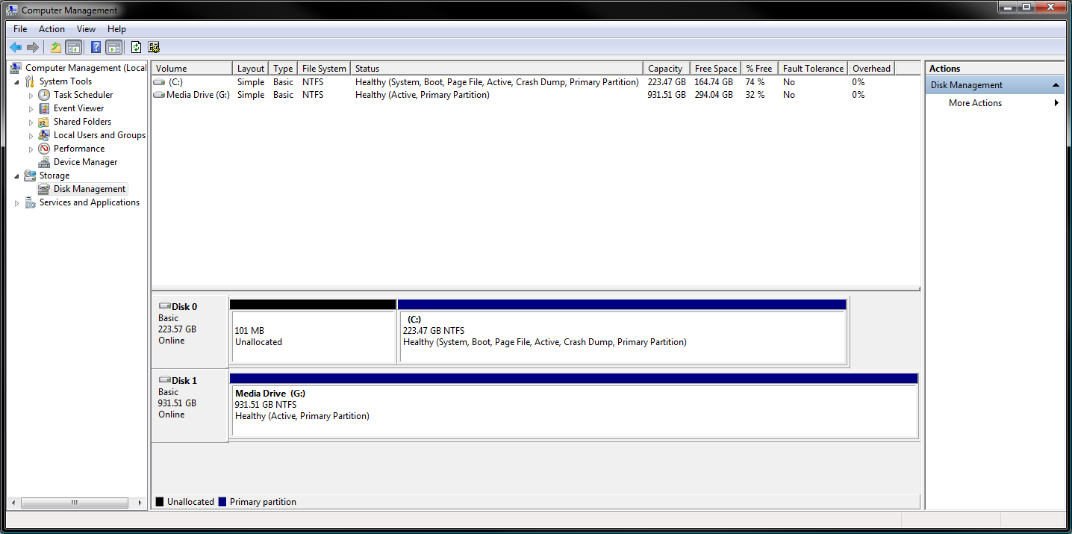Click the console tree scrollbar right arrow
Screen dimensions: 1072x534
140,503
